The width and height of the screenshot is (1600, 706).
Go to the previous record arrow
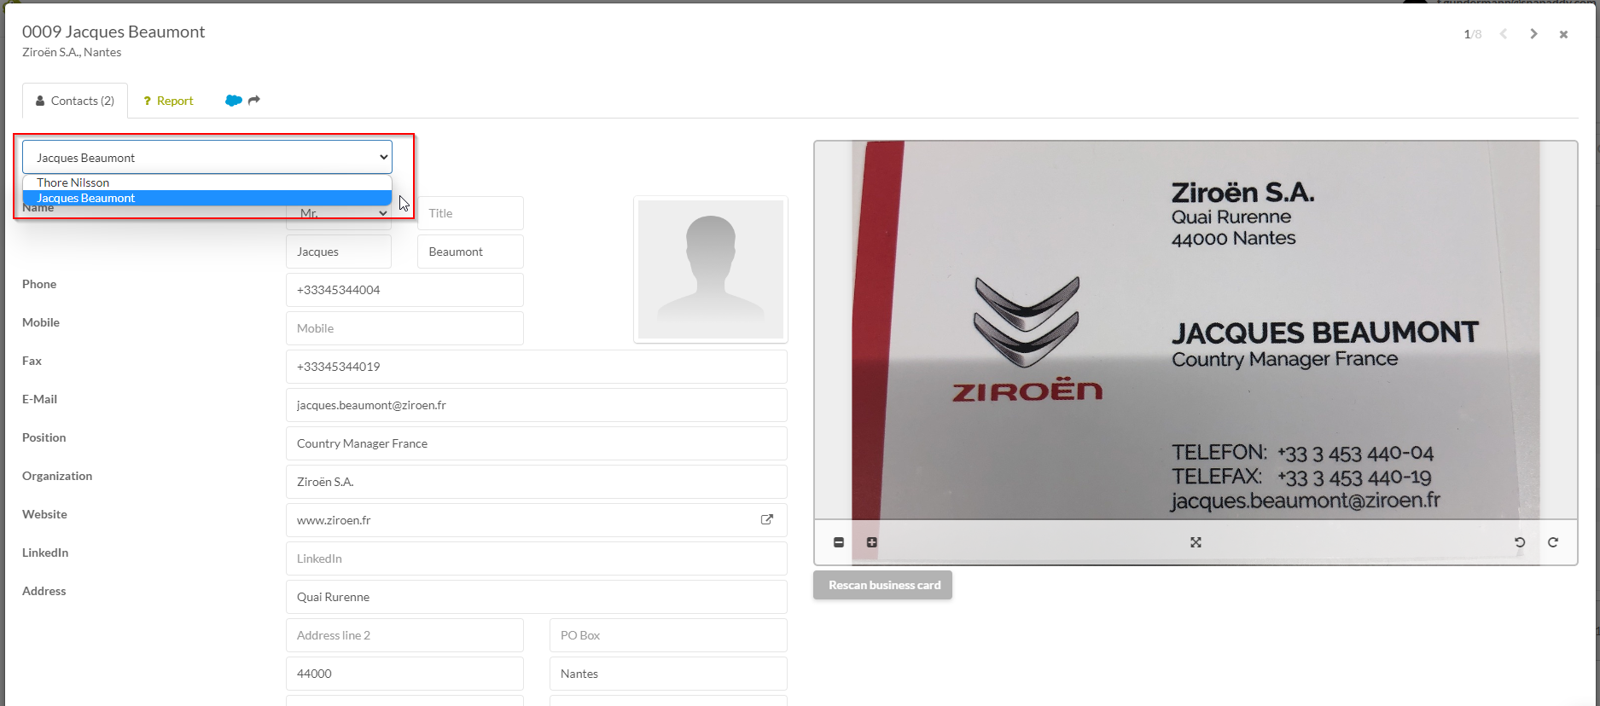click(1504, 34)
